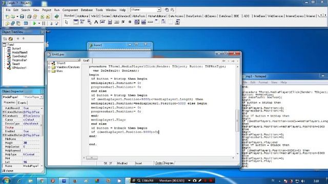
Task: Click the Name property value MediaPlayer1
Action: pos(31,166)
